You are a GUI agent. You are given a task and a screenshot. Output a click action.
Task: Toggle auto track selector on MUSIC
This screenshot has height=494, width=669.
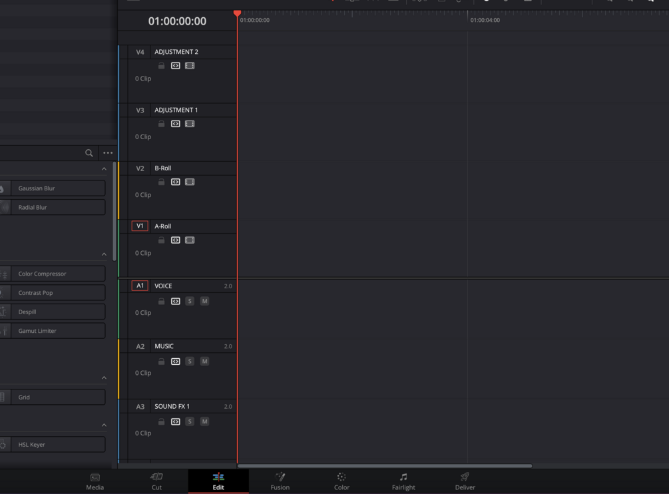pos(175,362)
